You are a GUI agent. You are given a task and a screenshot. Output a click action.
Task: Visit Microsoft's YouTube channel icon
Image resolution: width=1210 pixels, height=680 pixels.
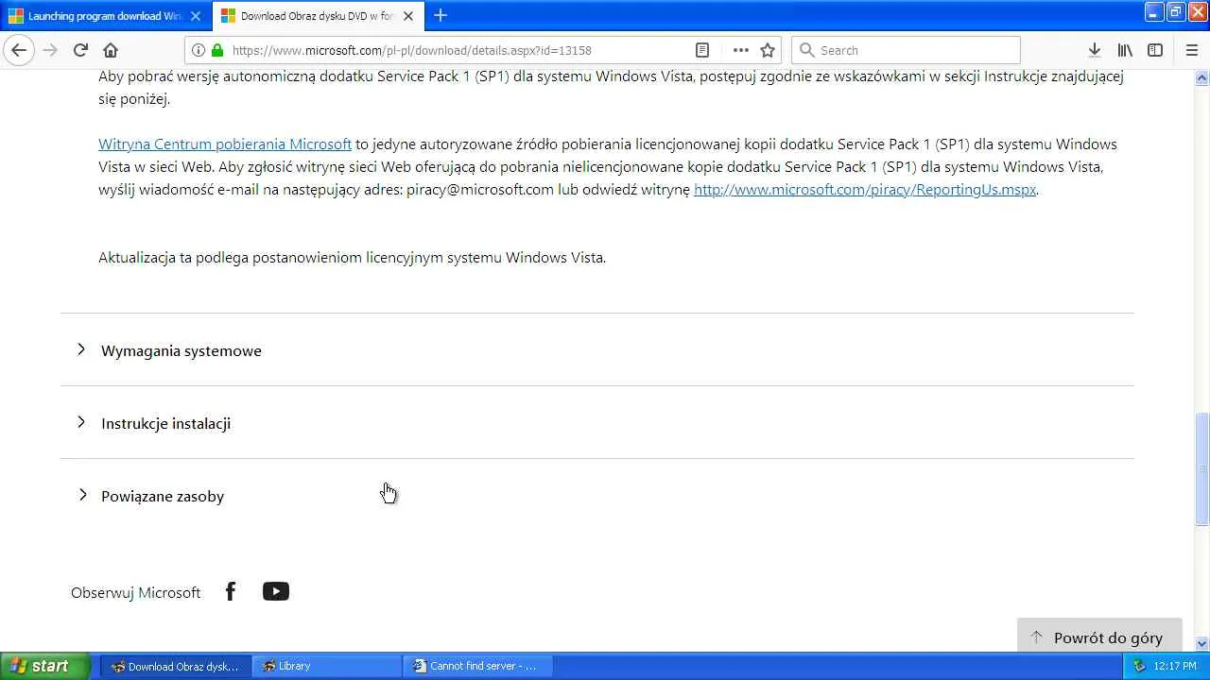pyautogui.click(x=276, y=591)
